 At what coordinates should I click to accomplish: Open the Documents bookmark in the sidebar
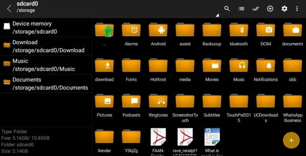tap(46, 83)
